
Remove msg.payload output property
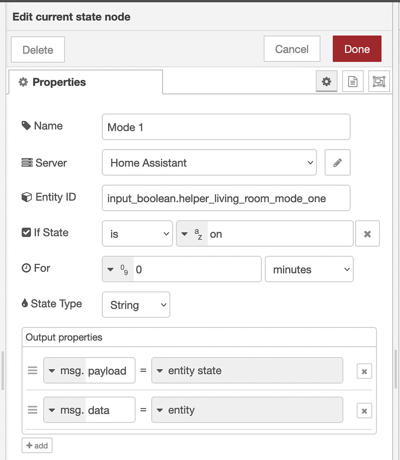pyautogui.click(x=364, y=372)
